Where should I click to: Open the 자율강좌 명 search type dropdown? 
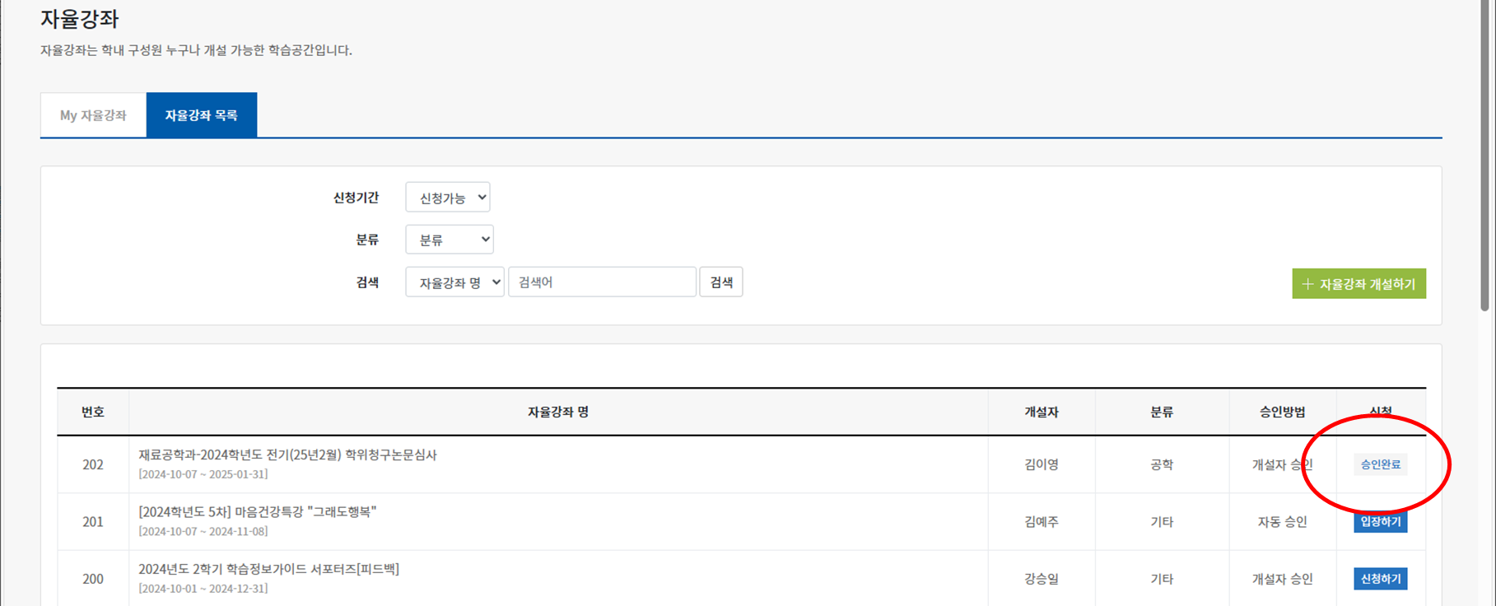454,282
